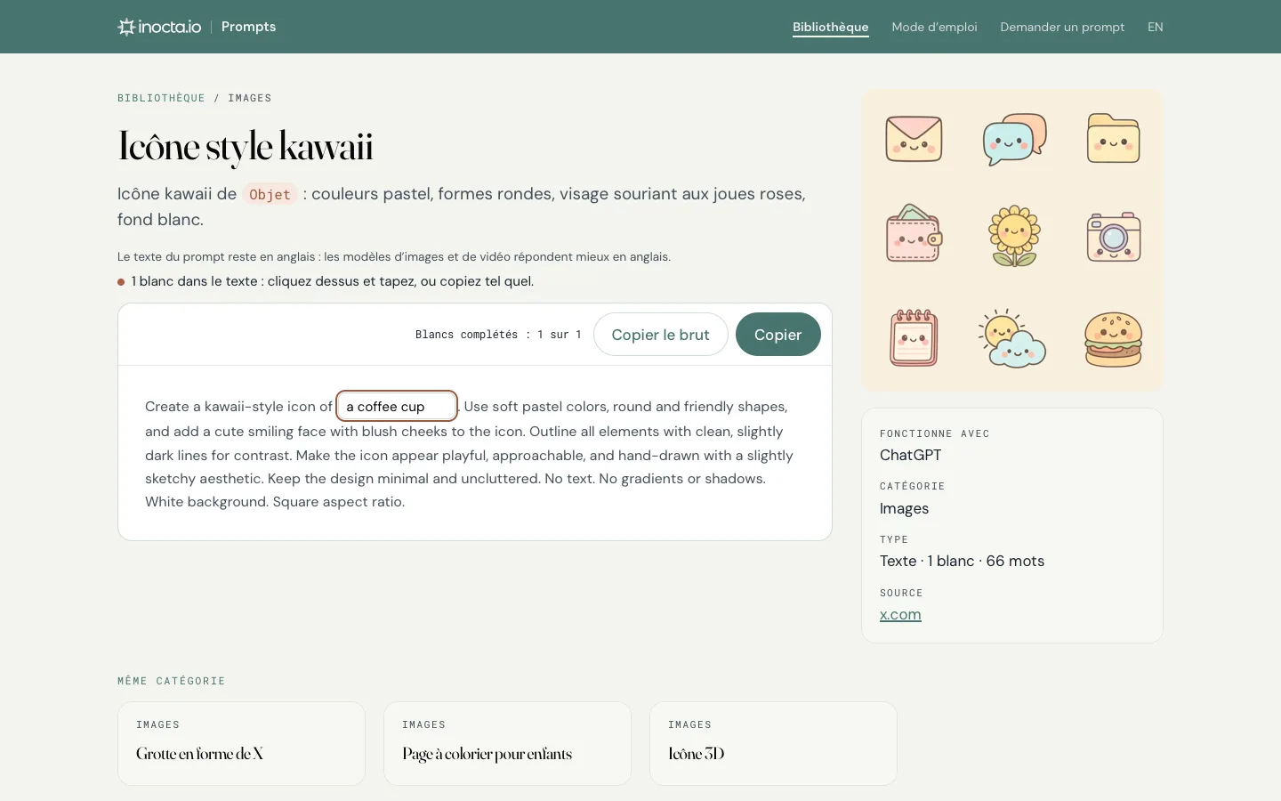
Task: Click the inocta.io logo icon
Action: coord(126,27)
